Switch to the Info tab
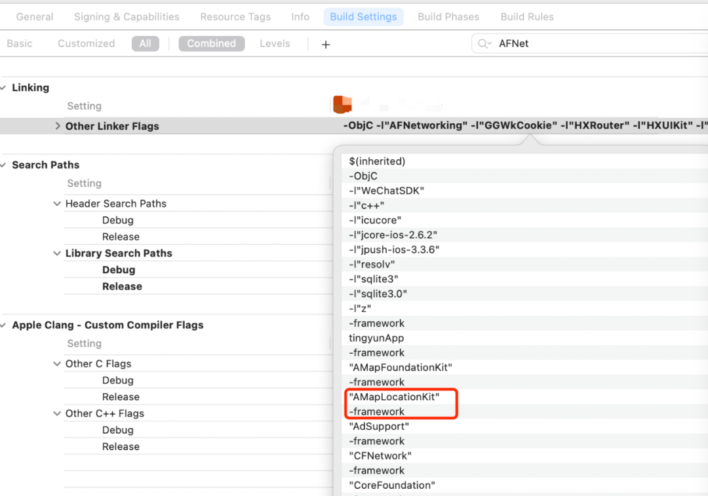This screenshot has height=496, width=708. [300, 16]
